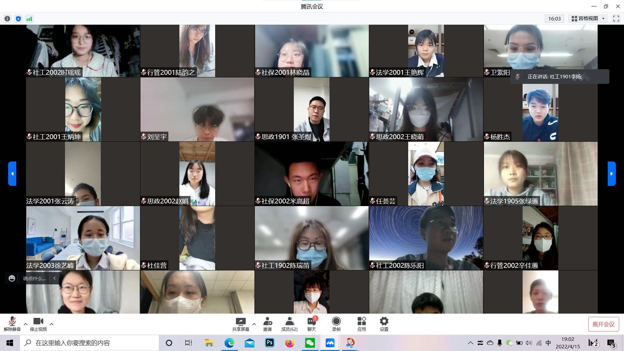Stop video (停止视频) camera toggle

tap(38, 324)
